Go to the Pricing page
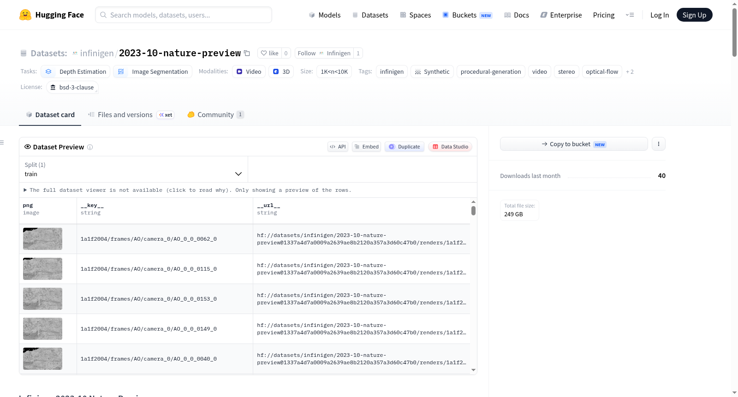Screen dimensions: 738x397 tap(604, 15)
